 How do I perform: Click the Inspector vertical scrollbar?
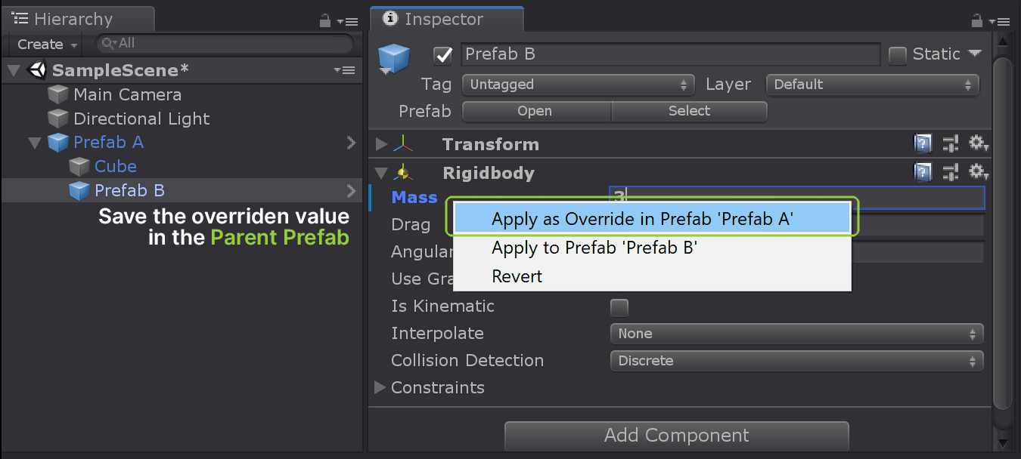[x=1002, y=226]
